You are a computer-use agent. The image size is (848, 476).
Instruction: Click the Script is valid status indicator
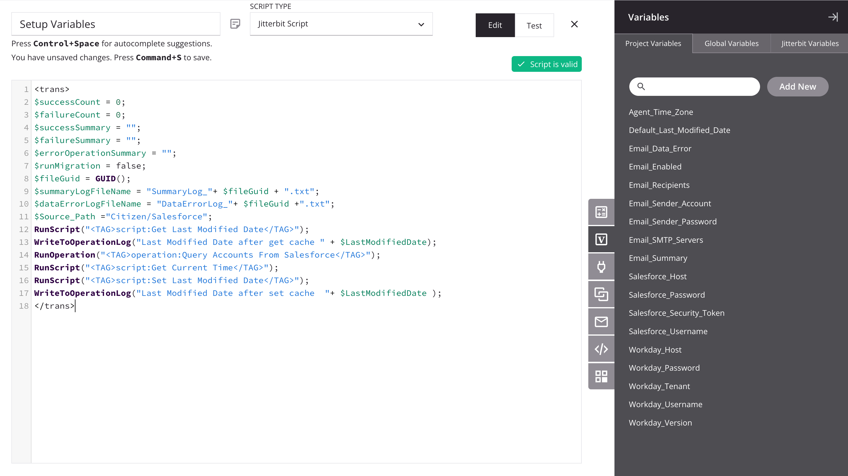(x=546, y=64)
